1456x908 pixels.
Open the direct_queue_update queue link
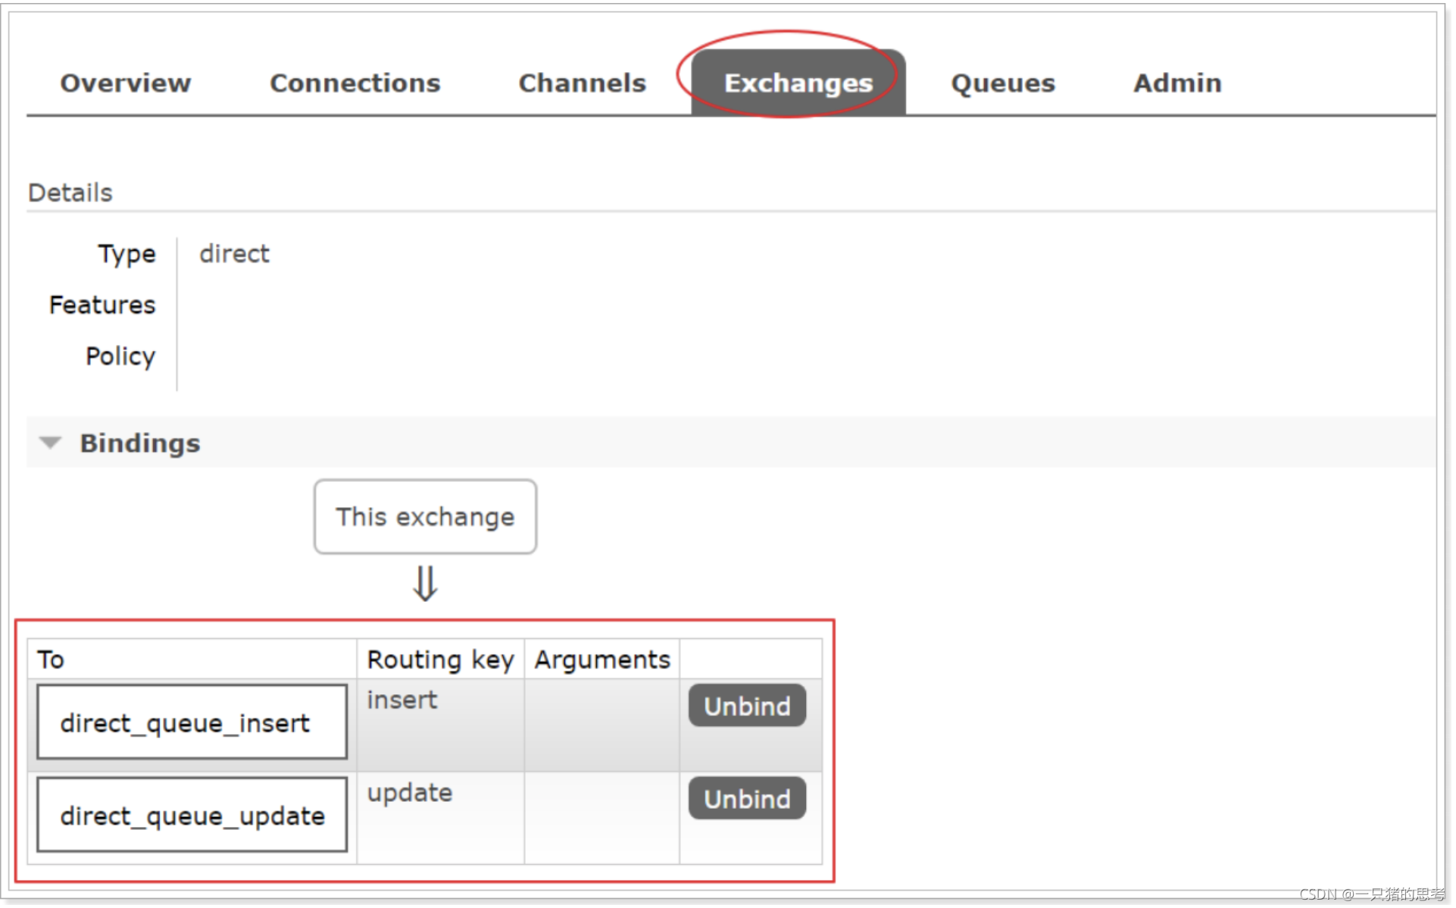pyautogui.click(x=192, y=816)
